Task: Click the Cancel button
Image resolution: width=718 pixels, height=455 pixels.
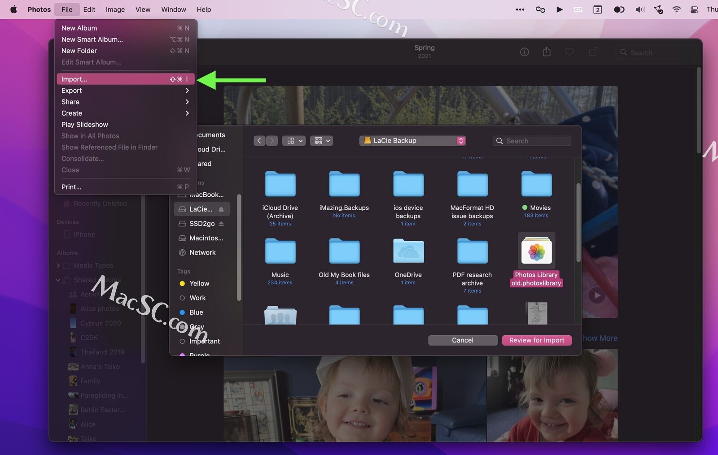Action: pos(463,340)
